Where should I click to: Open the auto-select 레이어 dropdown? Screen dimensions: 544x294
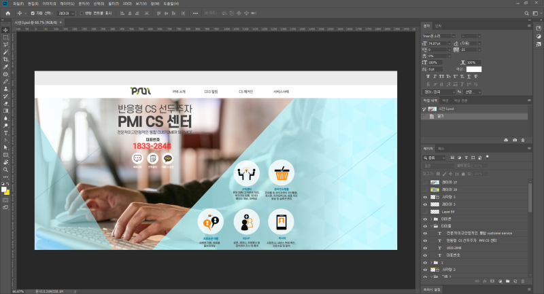click(x=66, y=13)
